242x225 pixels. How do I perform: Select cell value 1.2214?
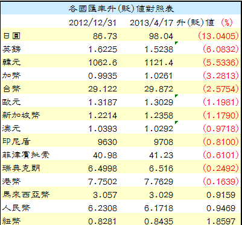click(x=103, y=116)
